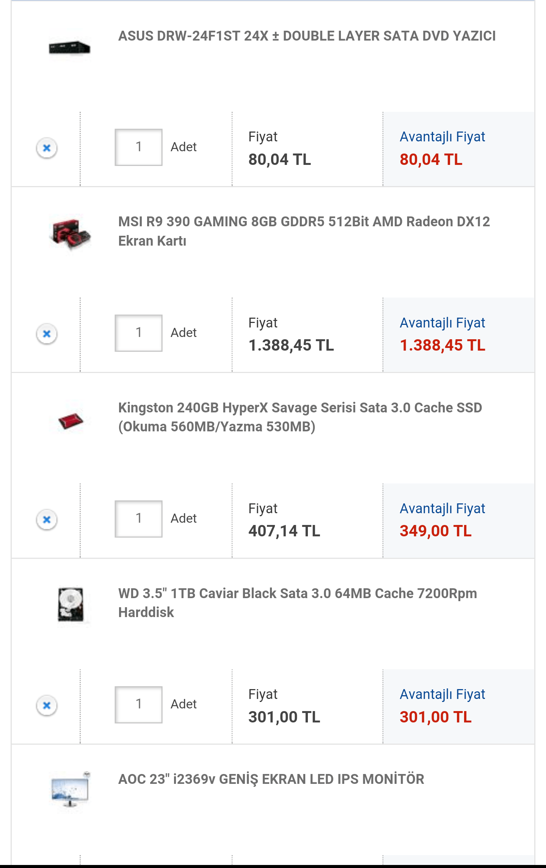This screenshot has width=546, height=868.
Task: Open AOC 23" i2369v monitor link
Action: tap(271, 779)
